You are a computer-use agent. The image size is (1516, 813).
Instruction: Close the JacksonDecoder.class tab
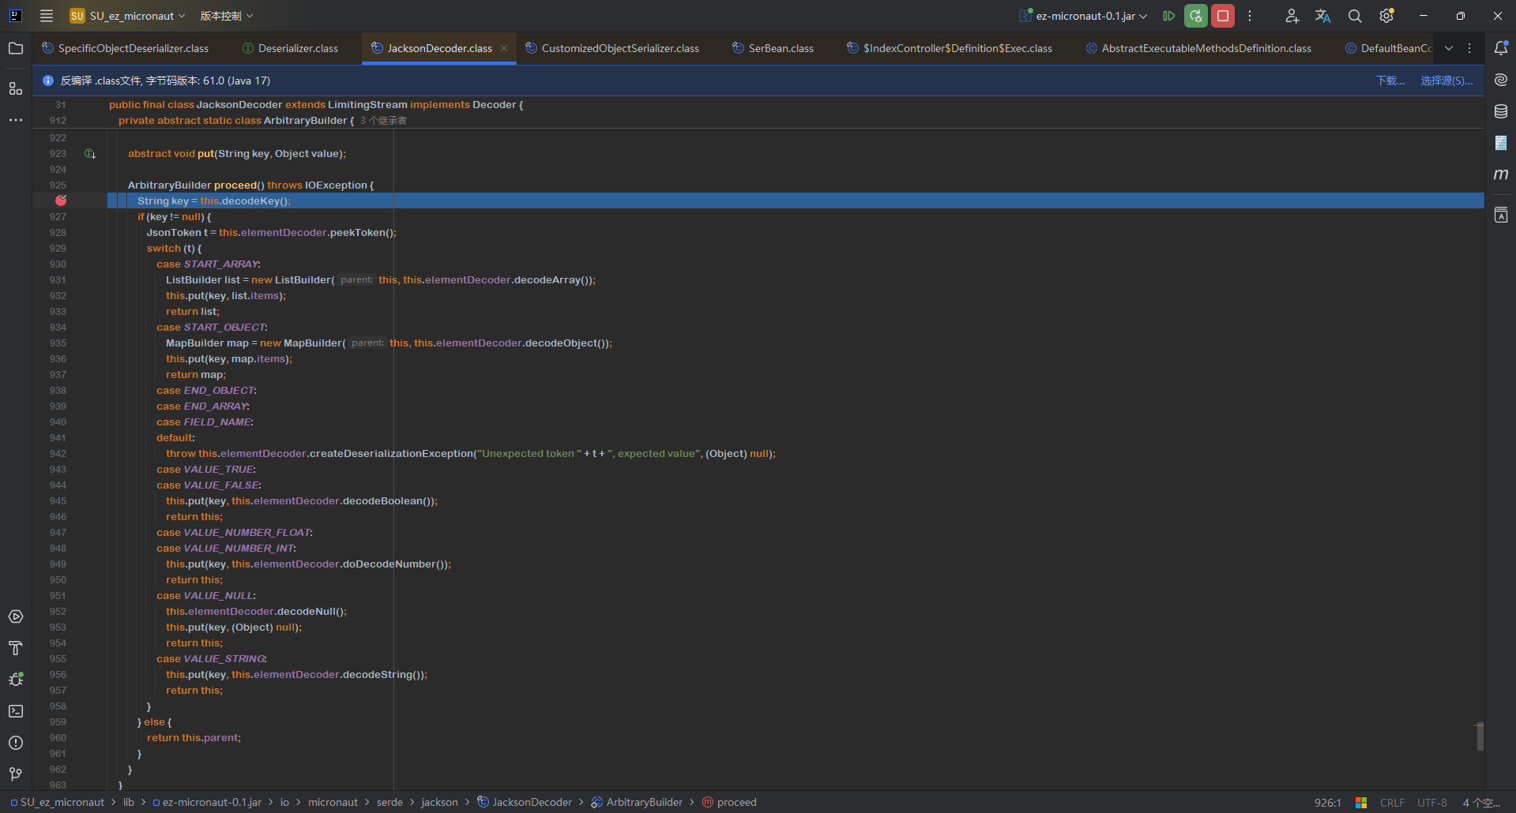pos(504,48)
